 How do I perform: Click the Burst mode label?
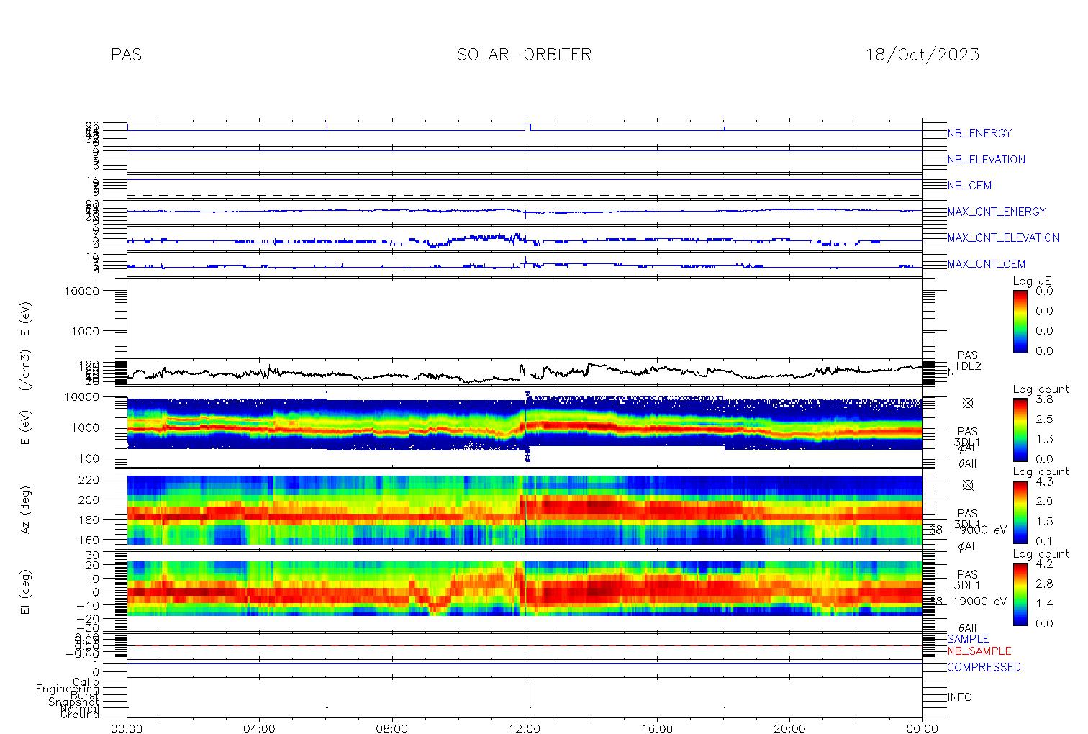86,696
